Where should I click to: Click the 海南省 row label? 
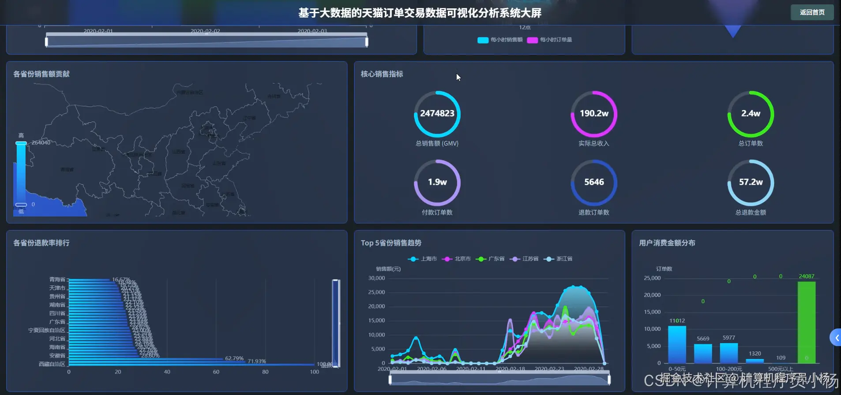point(57,347)
